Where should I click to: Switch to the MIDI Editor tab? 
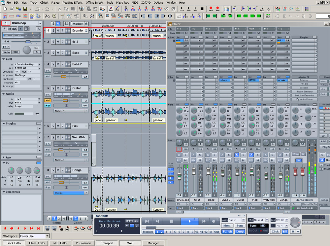tap(60, 243)
